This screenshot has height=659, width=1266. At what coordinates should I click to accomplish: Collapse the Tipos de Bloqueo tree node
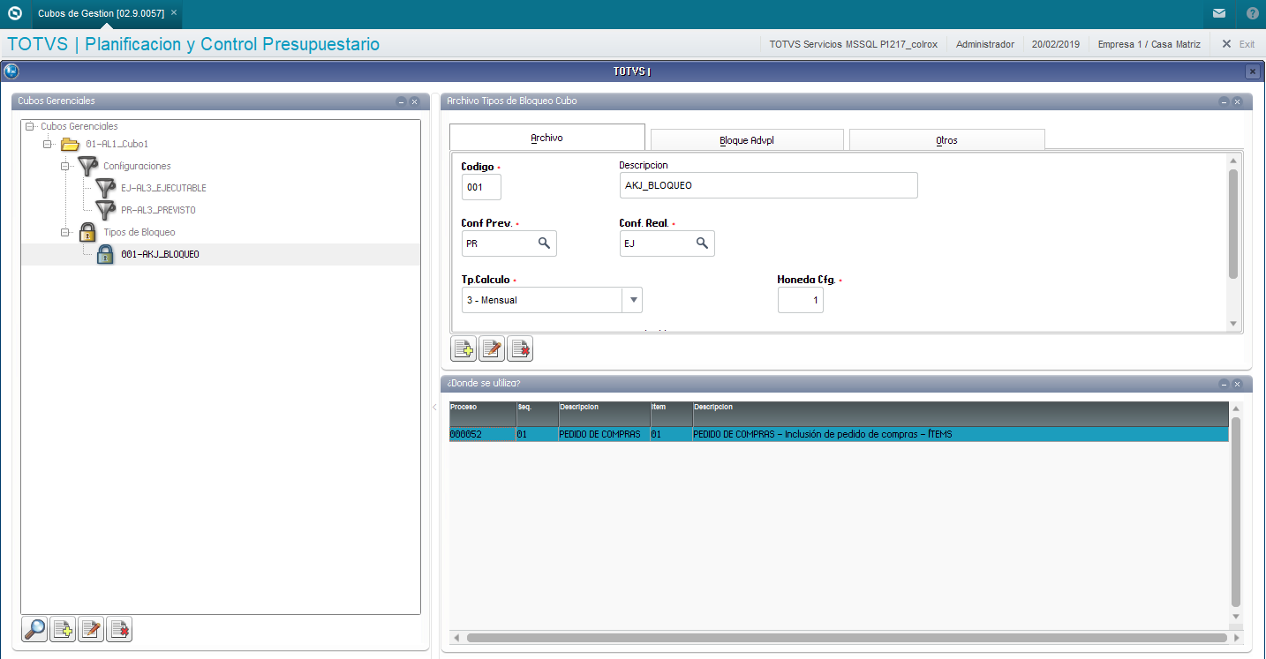coord(65,232)
